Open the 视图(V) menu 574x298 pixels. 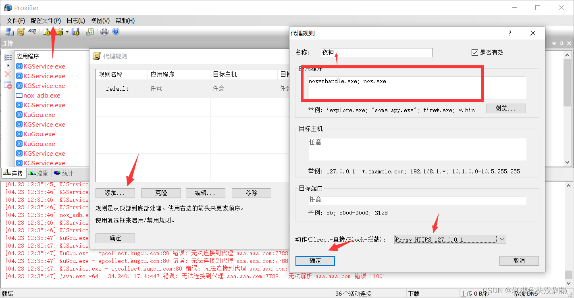coord(100,21)
